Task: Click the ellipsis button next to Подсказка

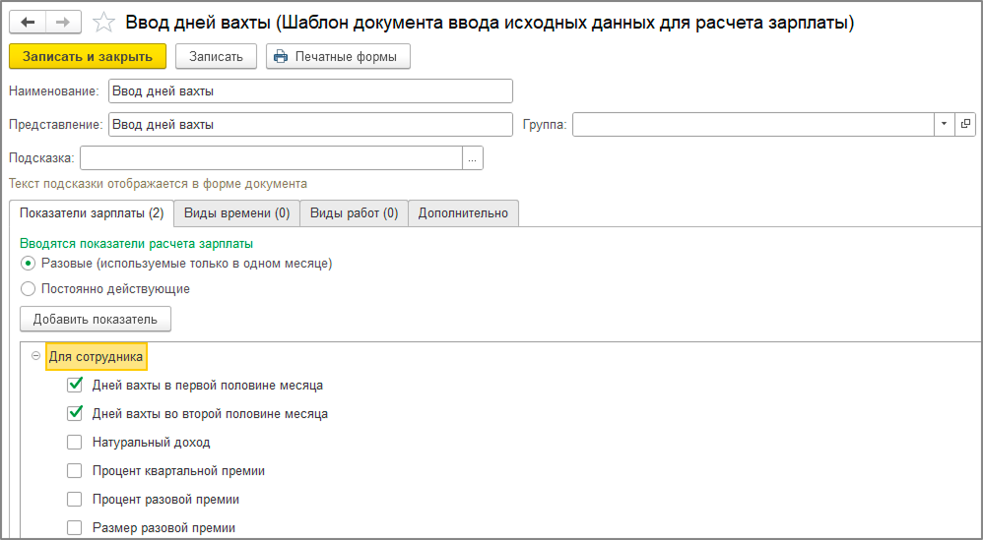Action: coord(473,158)
